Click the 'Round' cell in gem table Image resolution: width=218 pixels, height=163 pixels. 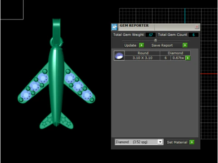[x=143, y=53]
